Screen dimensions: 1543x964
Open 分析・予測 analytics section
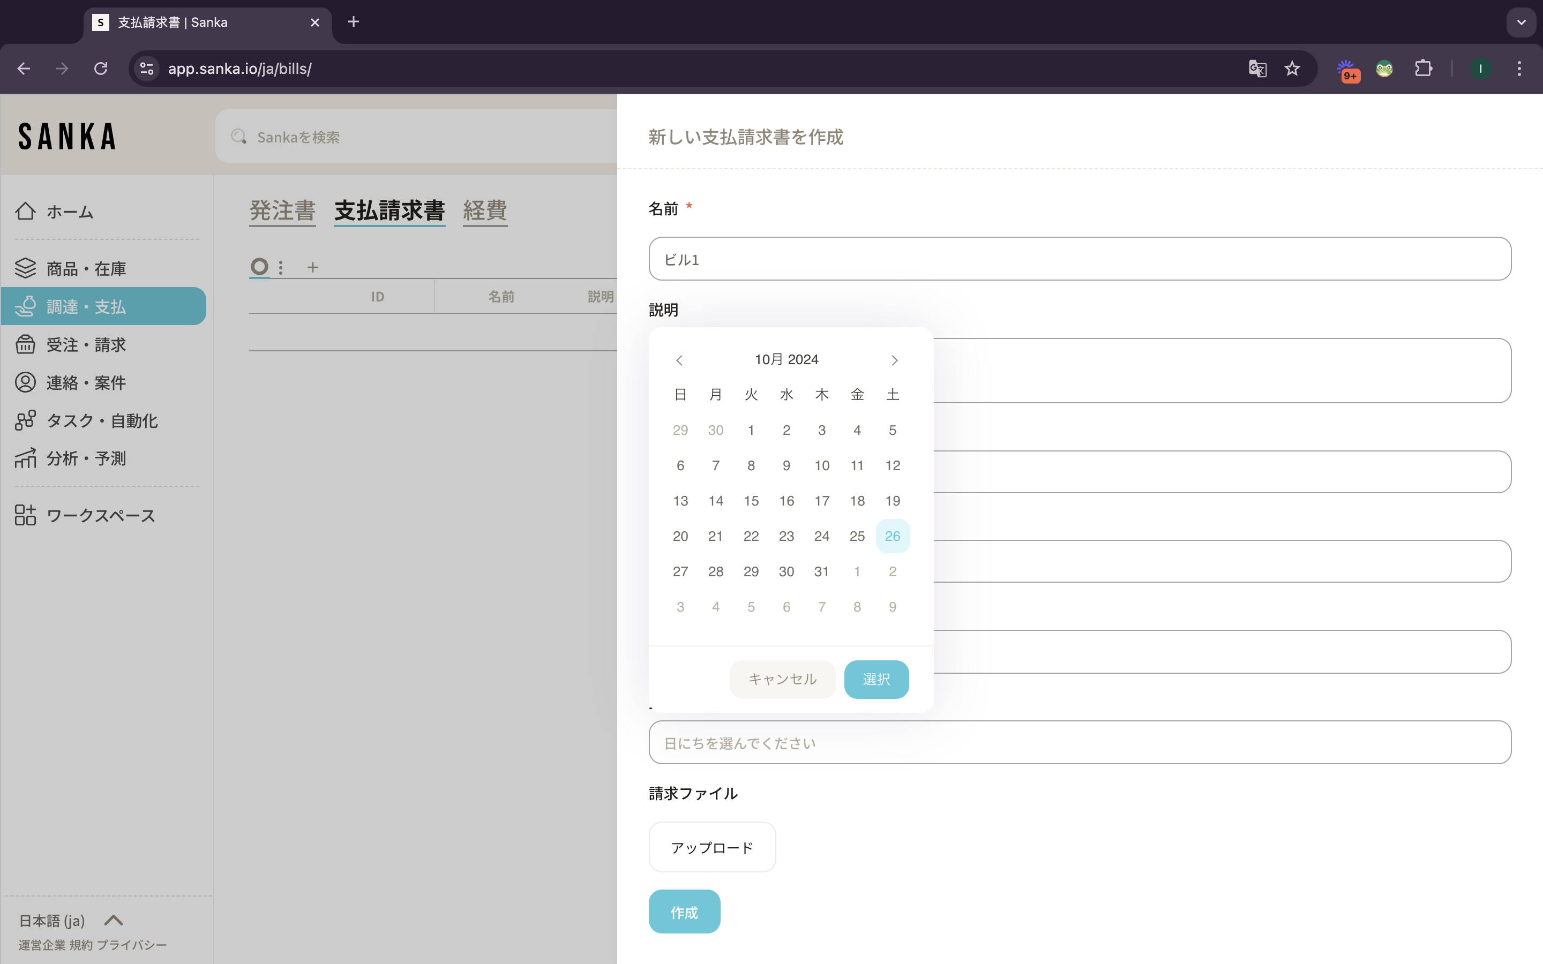(85, 458)
